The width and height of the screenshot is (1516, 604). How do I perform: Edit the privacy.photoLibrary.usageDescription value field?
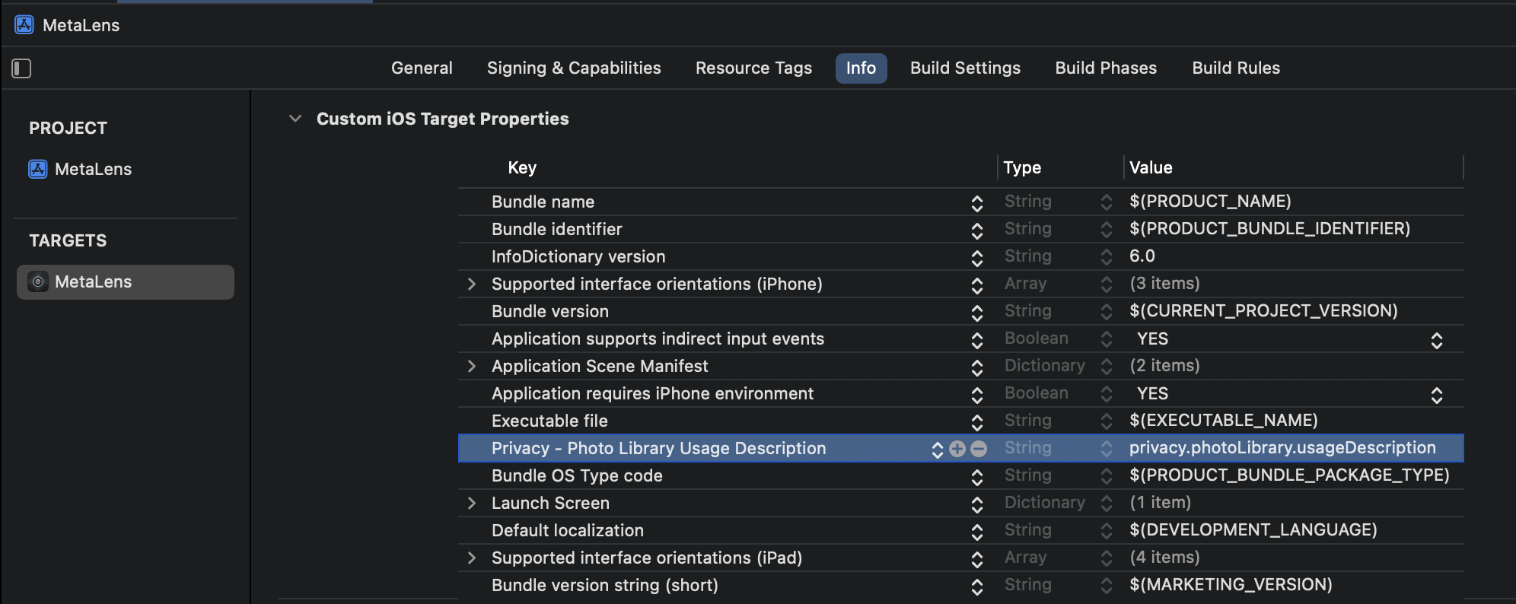(1282, 448)
